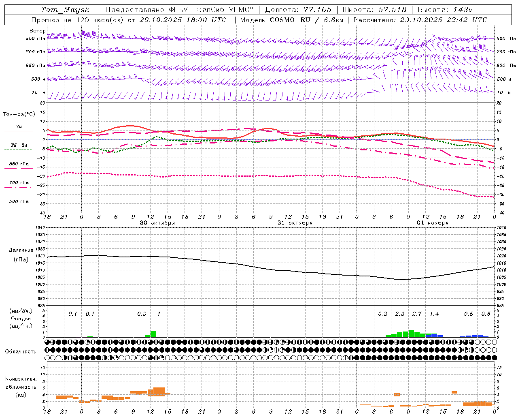The image size is (518, 415).
Task: Click the Облачность cloud rows label
Action: pos(21,352)
